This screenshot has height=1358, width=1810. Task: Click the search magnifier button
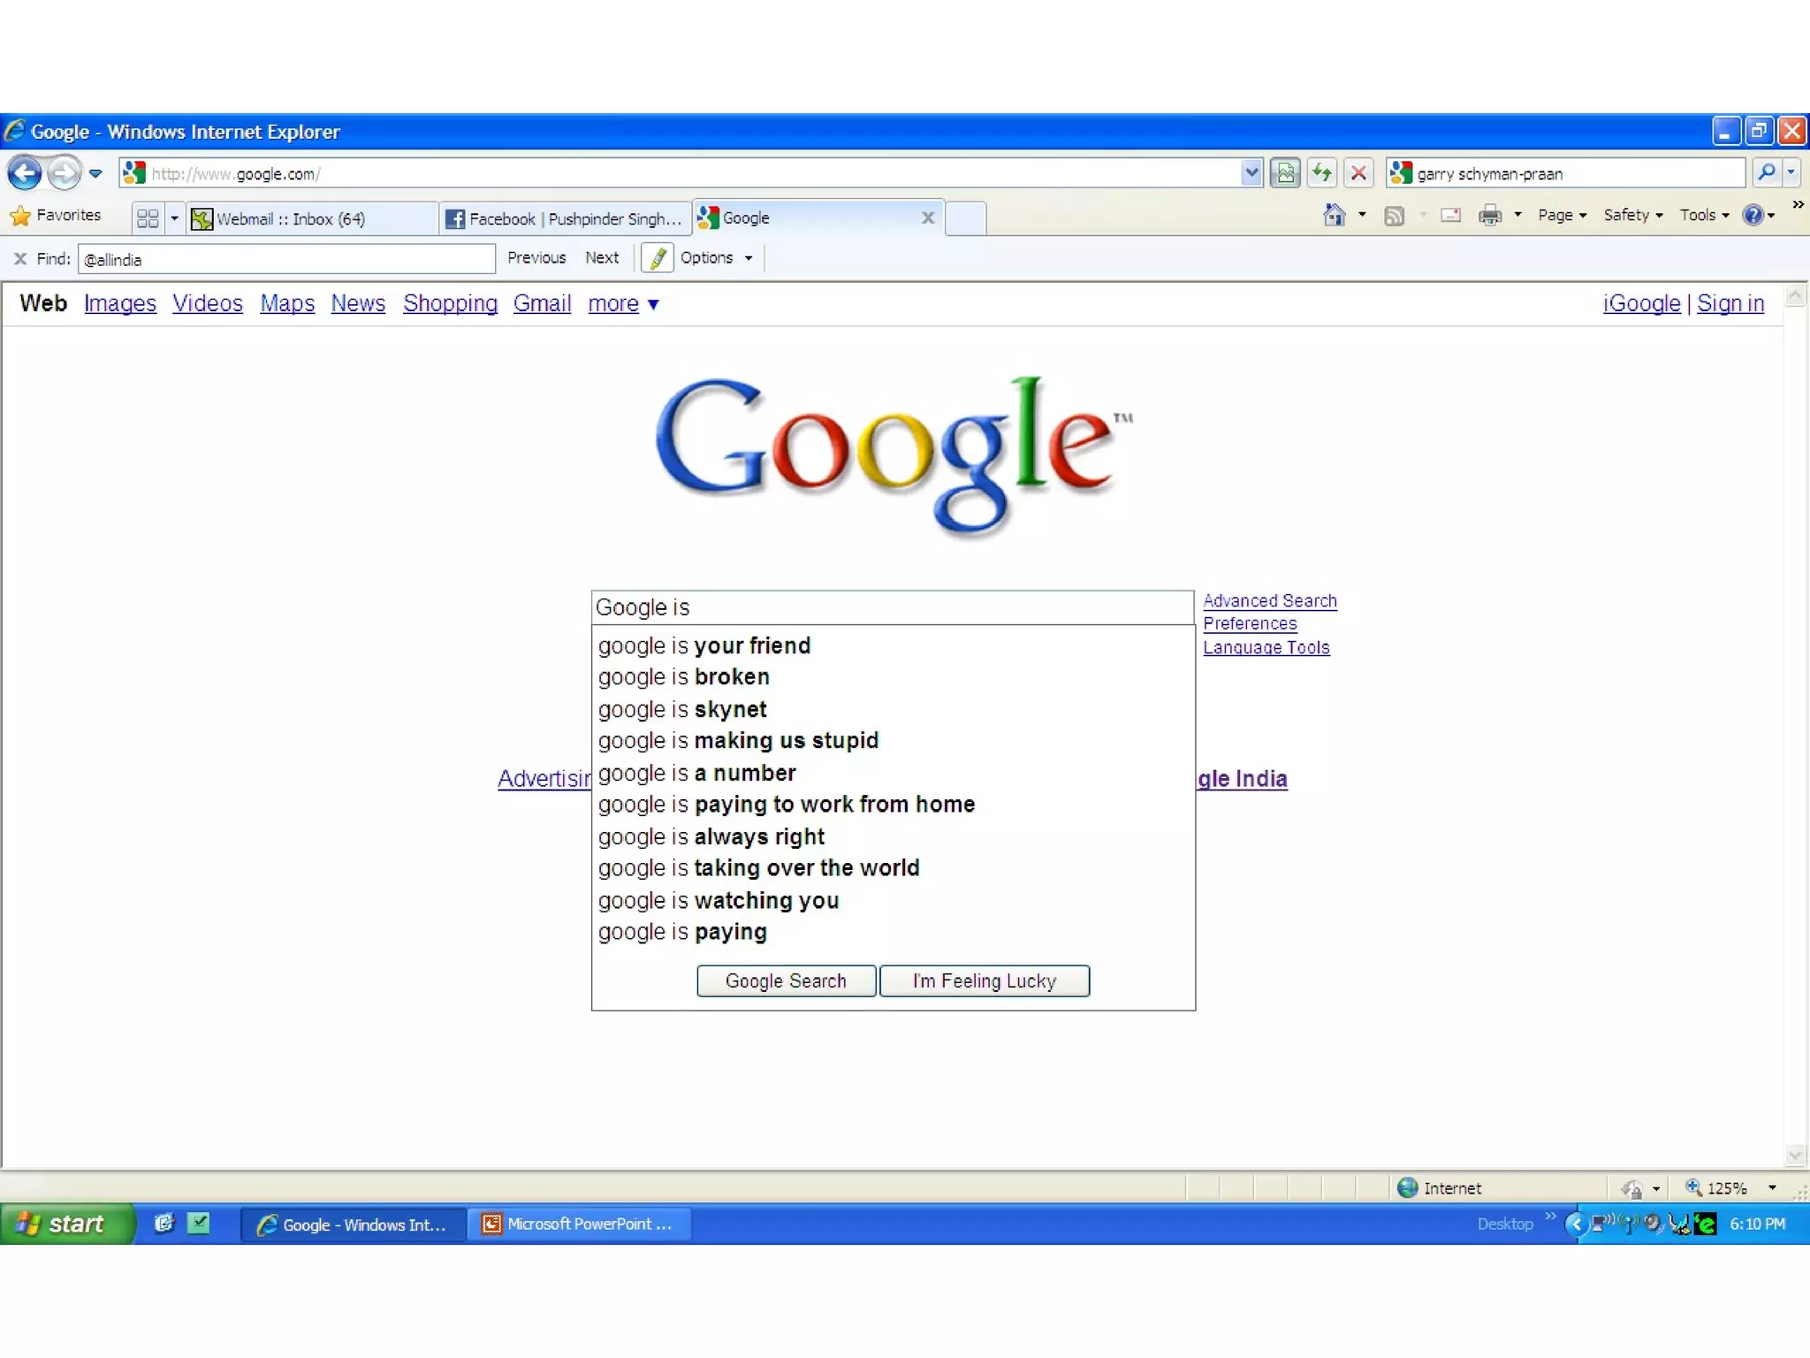point(1766,172)
